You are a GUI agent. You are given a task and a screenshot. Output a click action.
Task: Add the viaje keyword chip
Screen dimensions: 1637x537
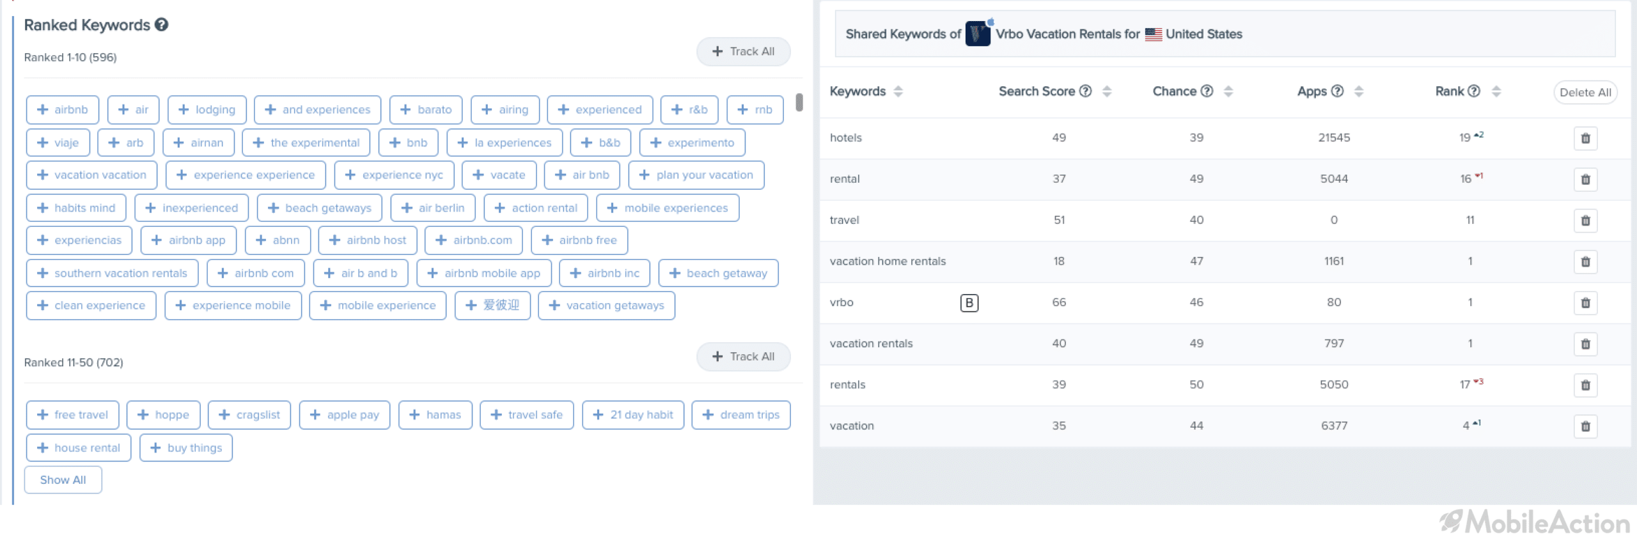pyautogui.click(x=58, y=143)
